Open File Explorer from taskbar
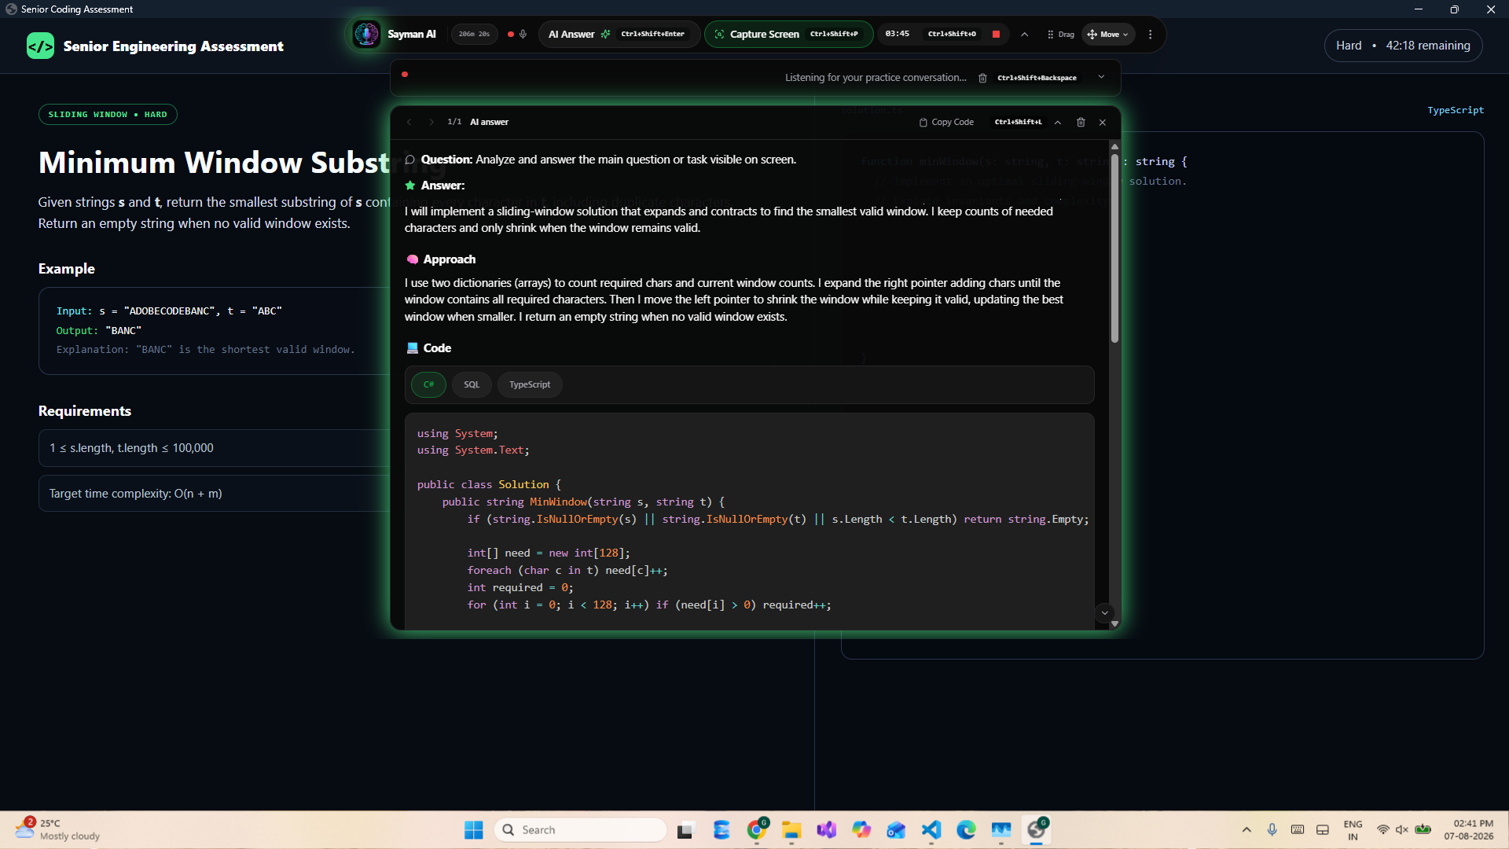Image resolution: width=1509 pixels, height=849 pixels. coord(791,830)
